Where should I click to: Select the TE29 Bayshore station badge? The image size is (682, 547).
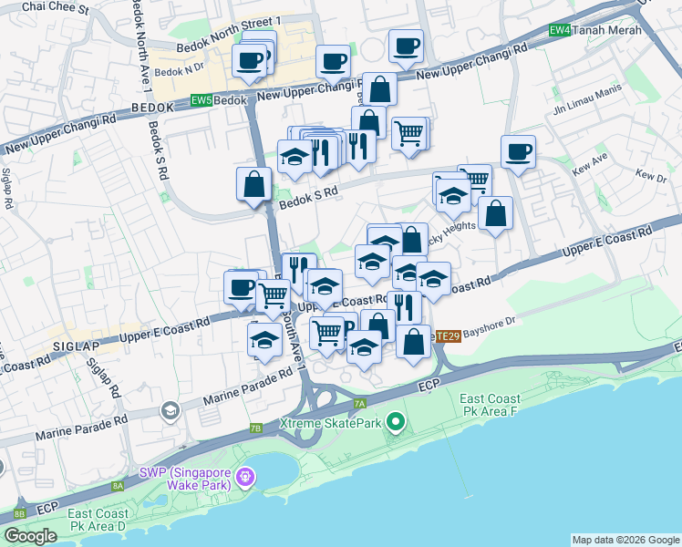pyautogui.click(x=448, y=336)
